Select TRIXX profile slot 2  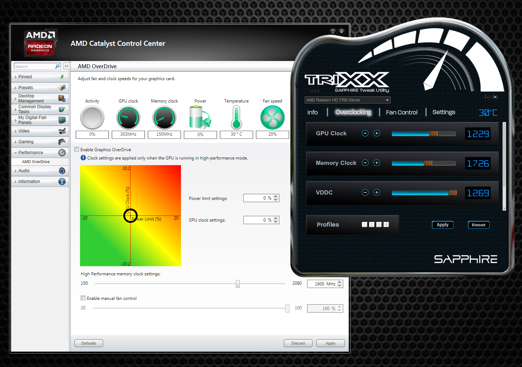pos(372,224)
